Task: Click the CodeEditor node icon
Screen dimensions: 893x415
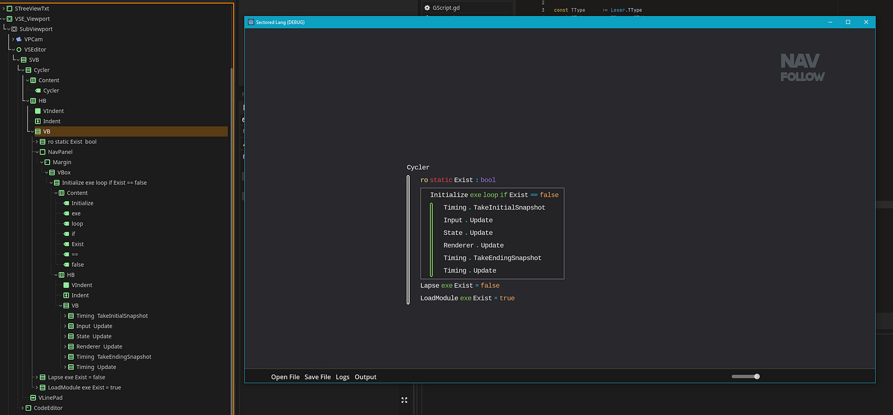Action: [x=28, y=408]
